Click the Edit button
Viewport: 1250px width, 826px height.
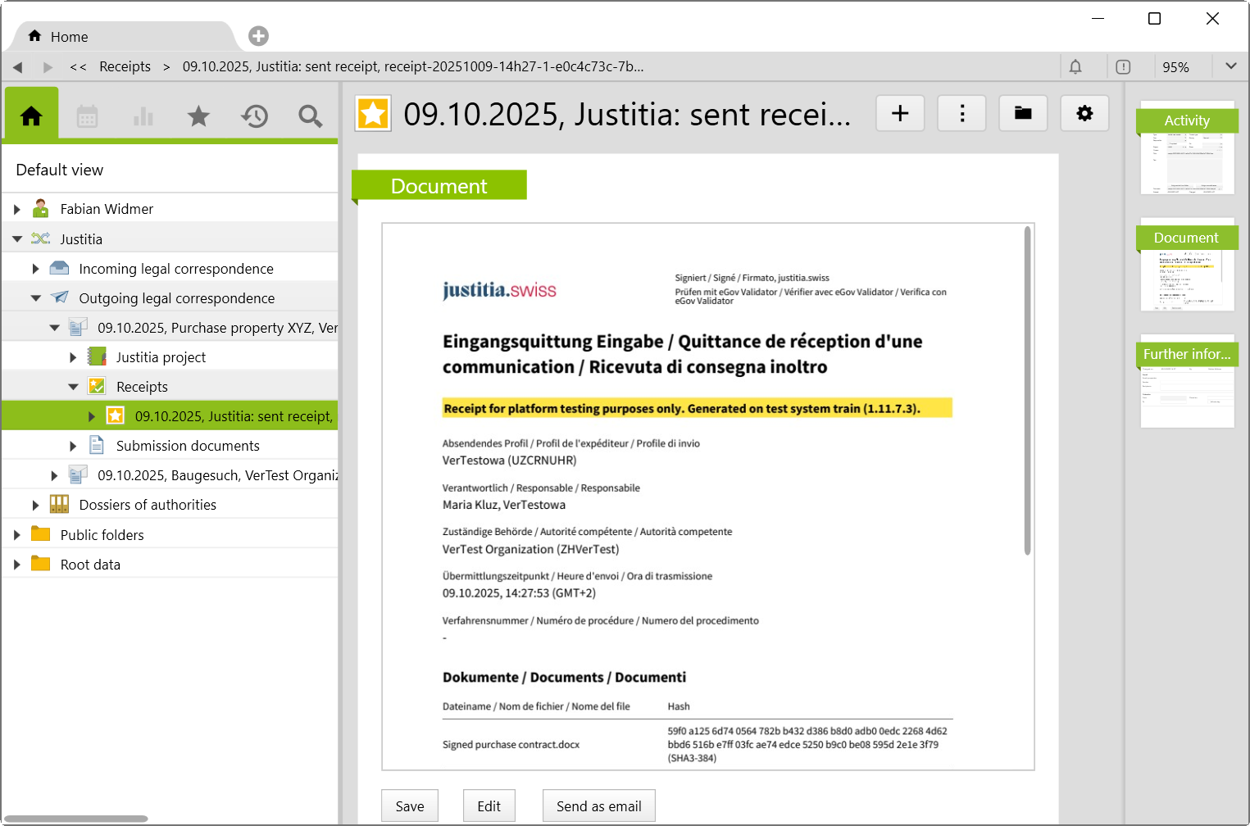pyautogui.click(x=489, y=806)
